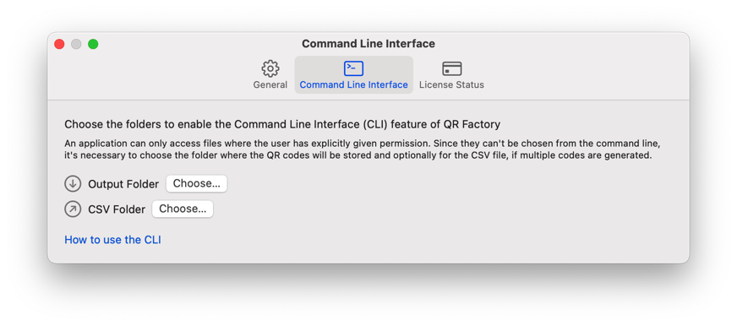
Task: Select the terminal prompt icon in the toolbar
Action: 353,68
